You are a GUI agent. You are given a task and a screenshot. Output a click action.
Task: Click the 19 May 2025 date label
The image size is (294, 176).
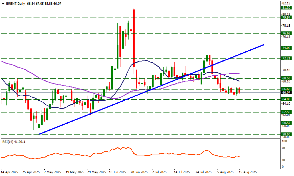(x=75, y=172)
